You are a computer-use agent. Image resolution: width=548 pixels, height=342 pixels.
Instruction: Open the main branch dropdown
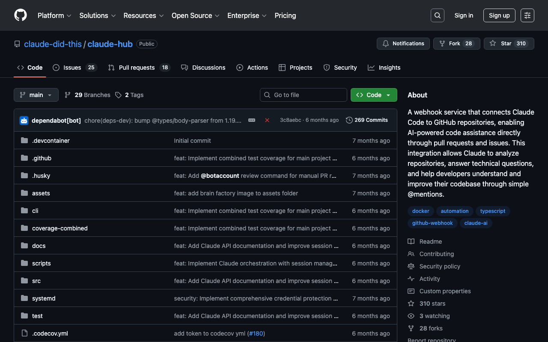[36, 95]
